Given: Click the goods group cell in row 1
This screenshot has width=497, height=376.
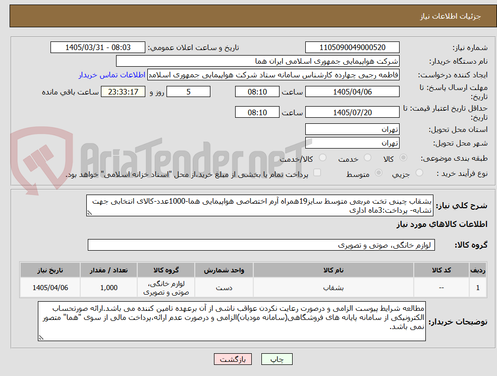Looking at the screenshot, I should 166,288.
